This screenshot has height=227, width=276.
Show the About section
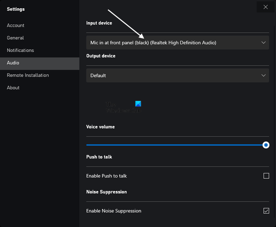tap(13, 88)
